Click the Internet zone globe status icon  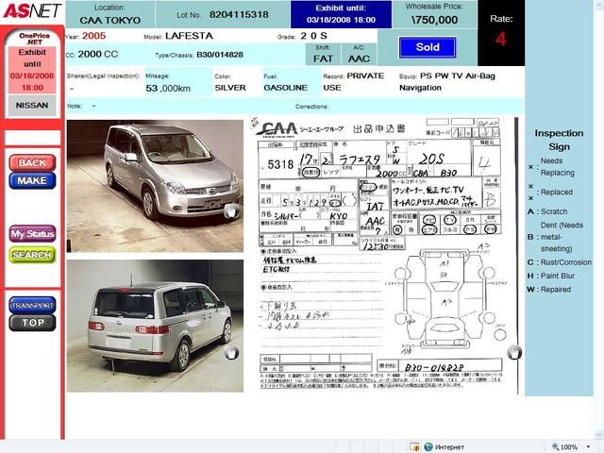pyautogui.click(x=428, y=446)
